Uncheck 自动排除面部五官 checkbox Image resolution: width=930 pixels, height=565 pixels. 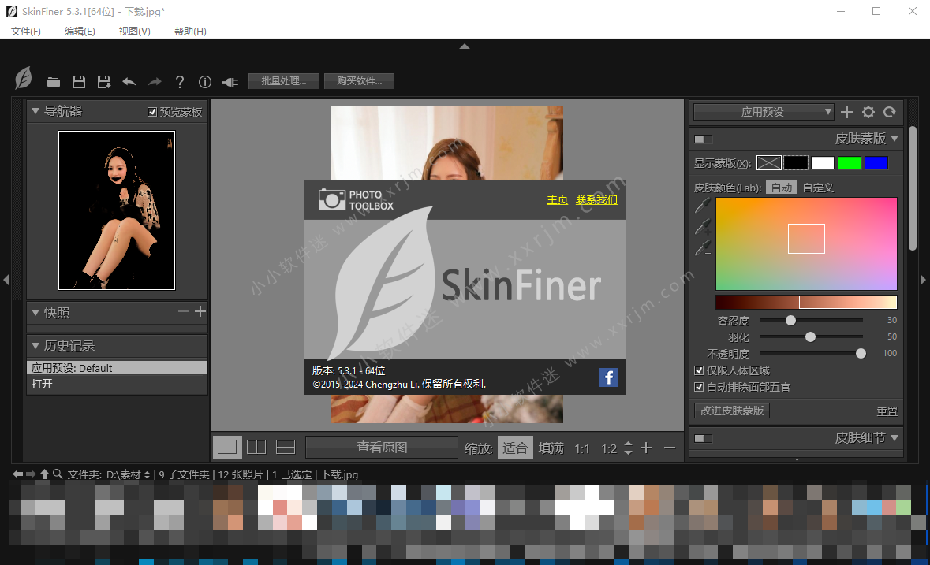[x=699, y=388]
